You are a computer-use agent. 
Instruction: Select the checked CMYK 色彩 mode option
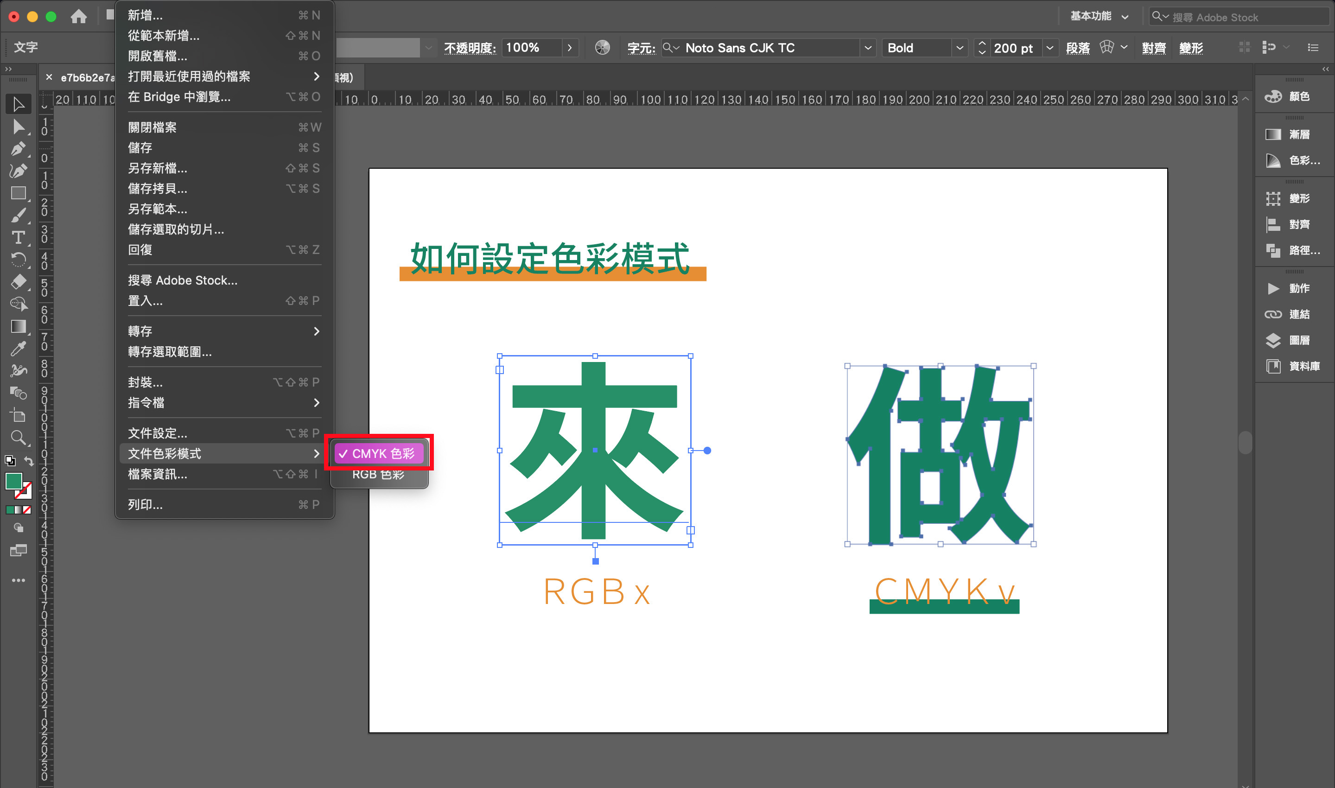(x=379, y=453)
